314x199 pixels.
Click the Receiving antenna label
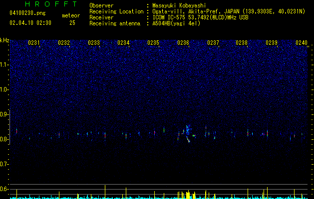115,23
